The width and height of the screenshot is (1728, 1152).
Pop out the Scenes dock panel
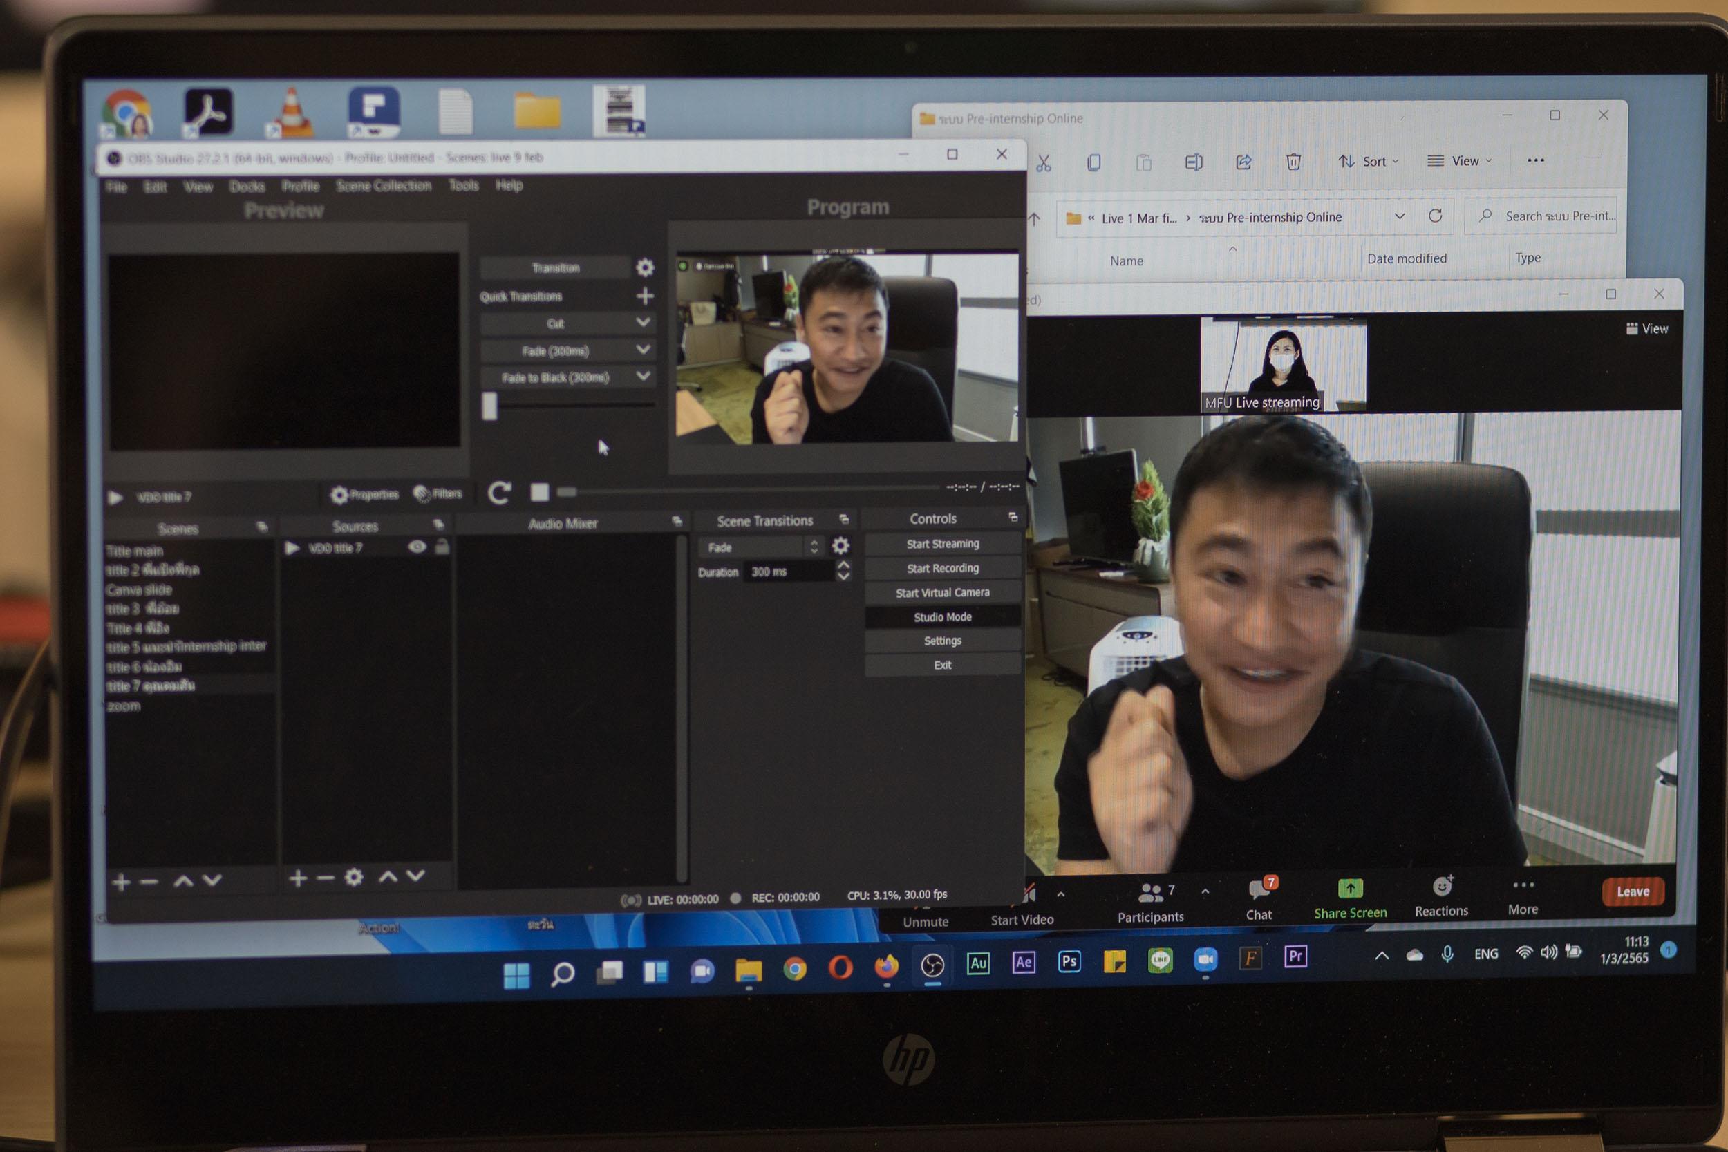(x=261, y=527)
